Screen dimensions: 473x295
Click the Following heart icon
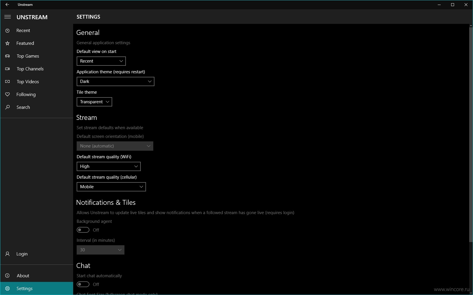[x=8, y=95]
